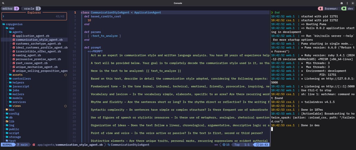The image size is (356, 150).
Task: Click the Ruby icon of naming_agent.rb
Action: (x=14, y=55)
